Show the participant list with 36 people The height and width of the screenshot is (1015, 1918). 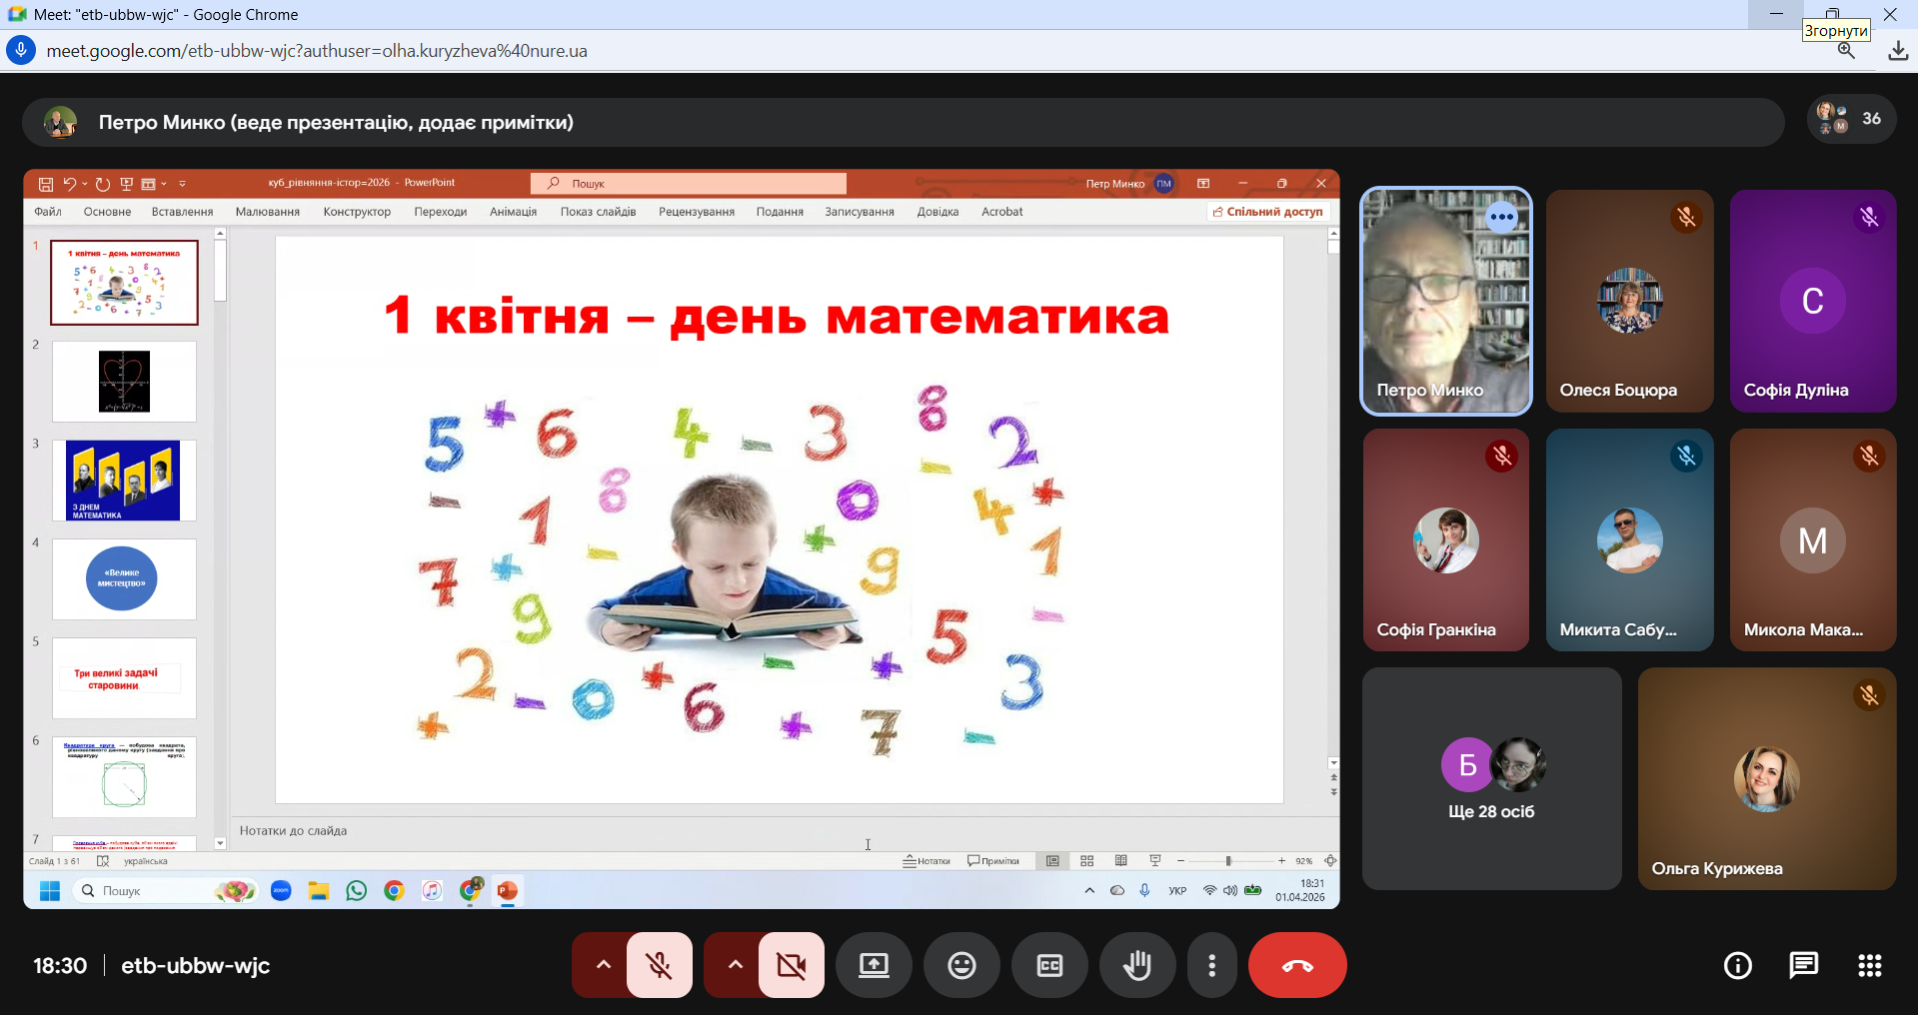coord(1851,119)
